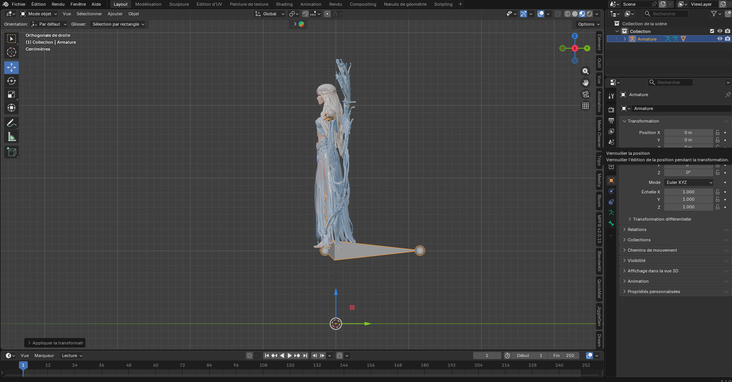Toggle viewport overlays
The height and width of the screenshot is (382, 732).
coord(541,14)
